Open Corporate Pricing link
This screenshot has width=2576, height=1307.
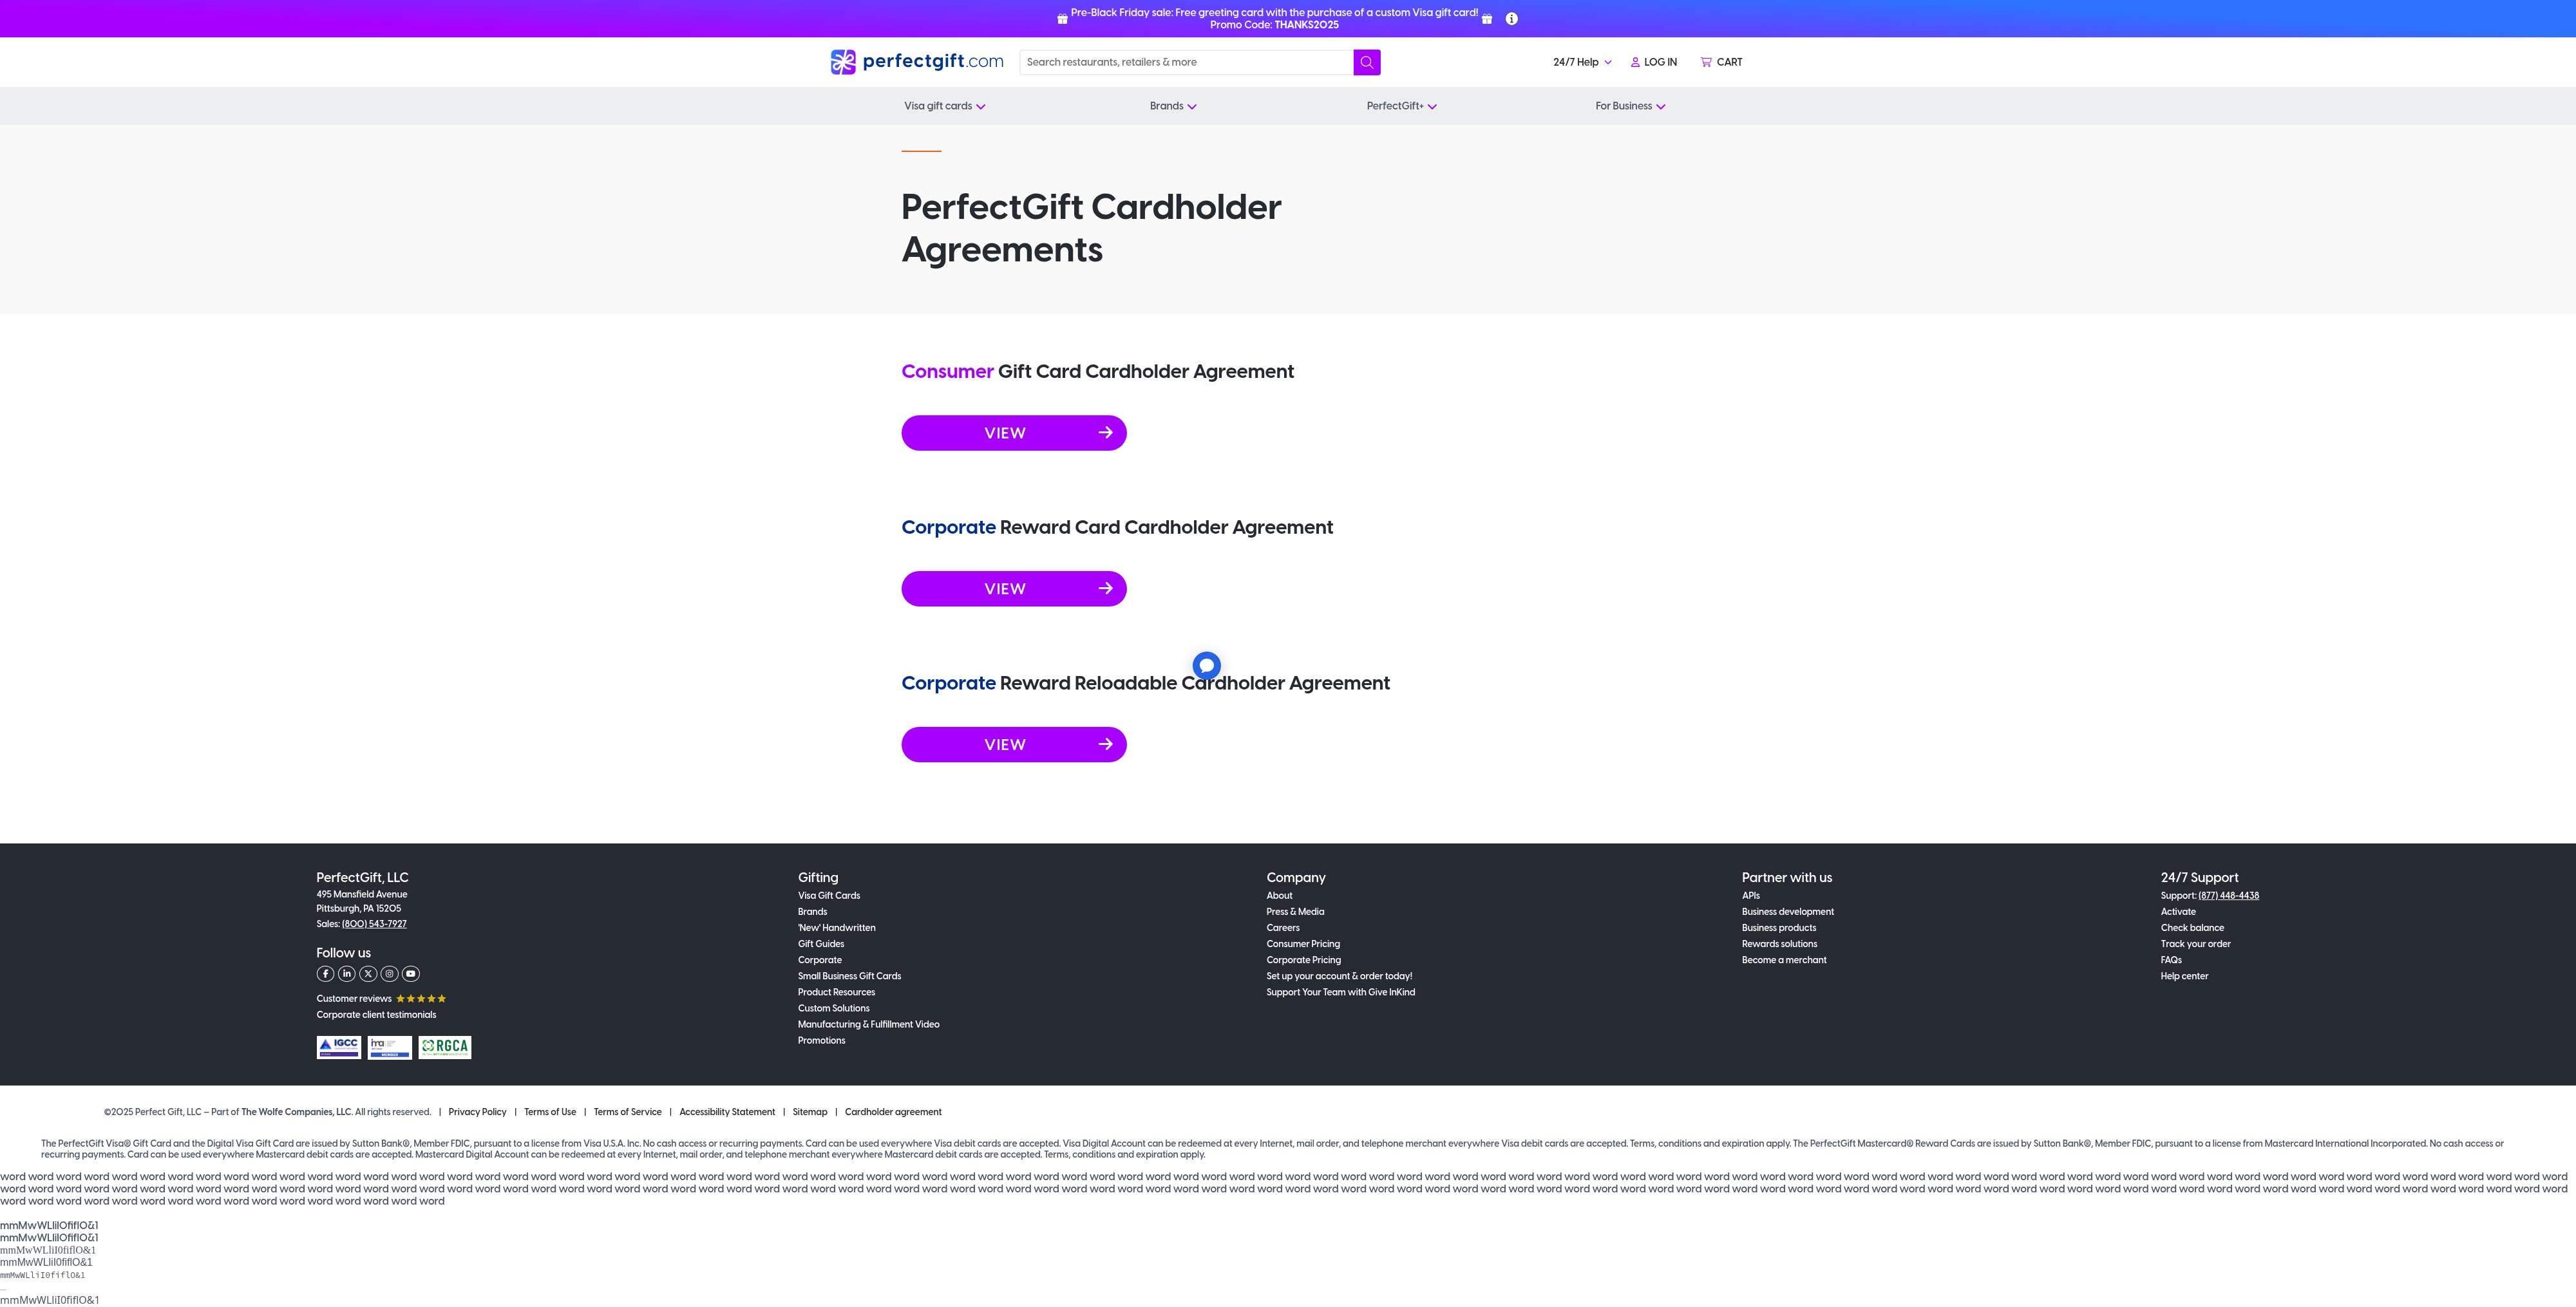click(1303, 960)
